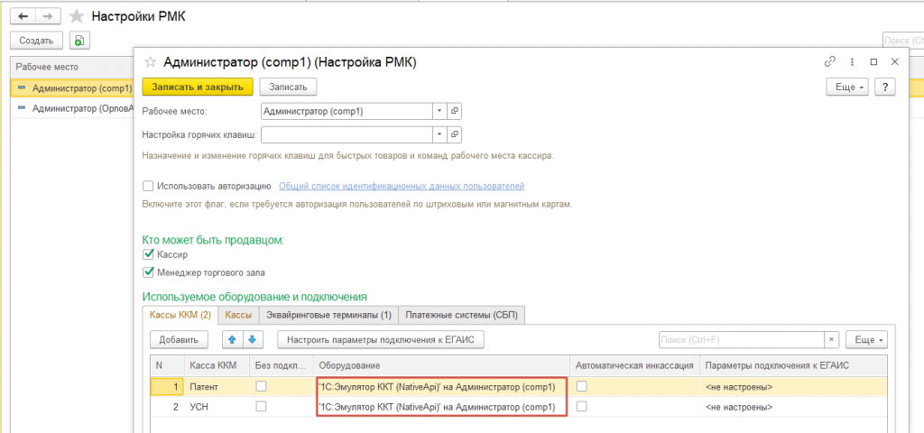Enable Автоматическая инкассация for Патент row

[582, 386]
